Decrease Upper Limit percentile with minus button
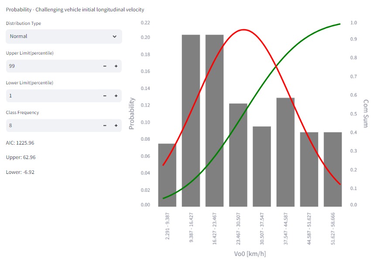Screen dimensions: 377x263 click(105, 66)
